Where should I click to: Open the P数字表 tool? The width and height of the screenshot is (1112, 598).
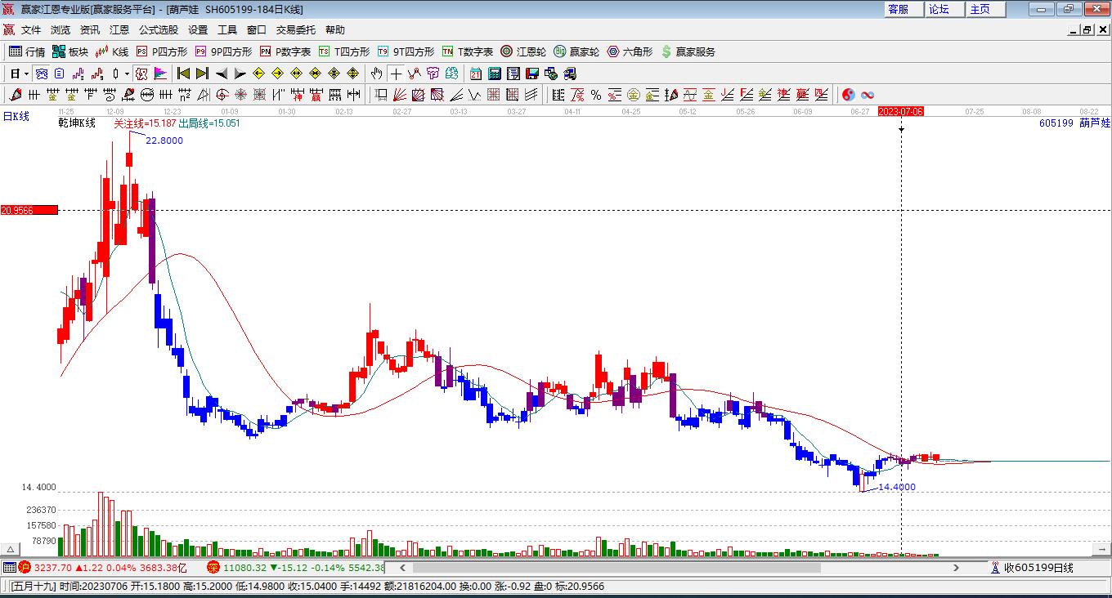(285, 51)
